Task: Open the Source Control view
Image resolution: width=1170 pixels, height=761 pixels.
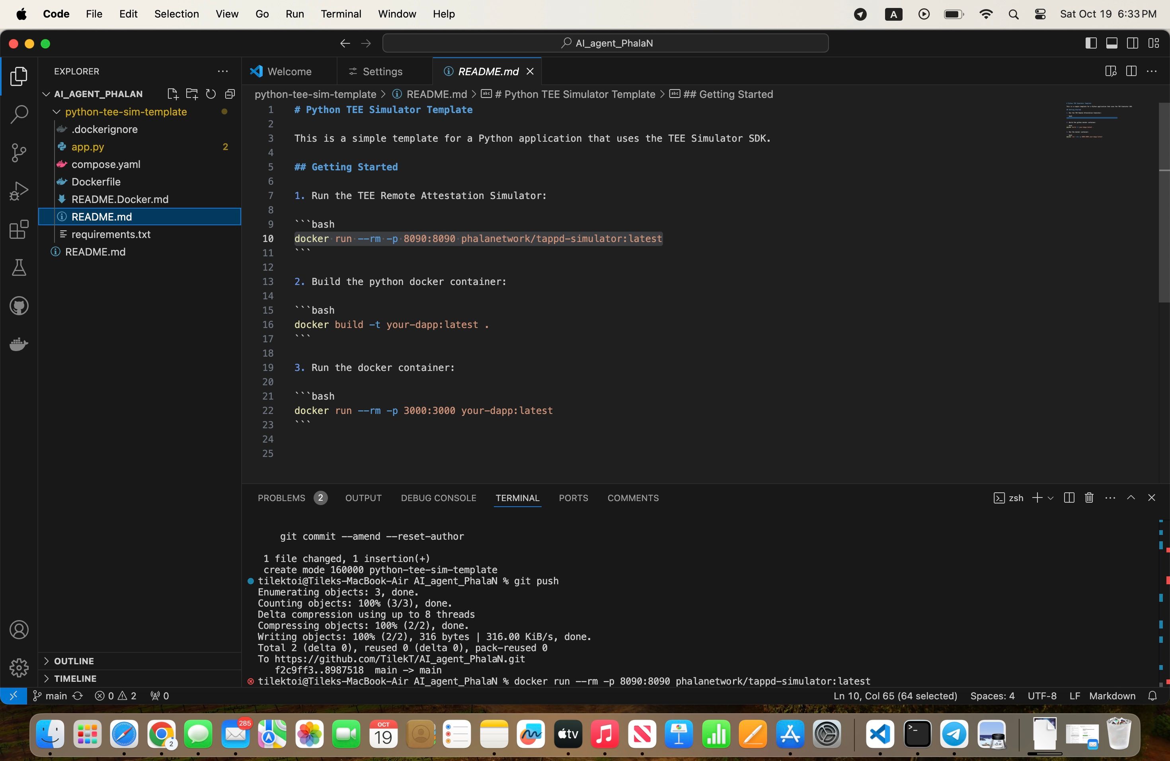Action: click(19, 153)
